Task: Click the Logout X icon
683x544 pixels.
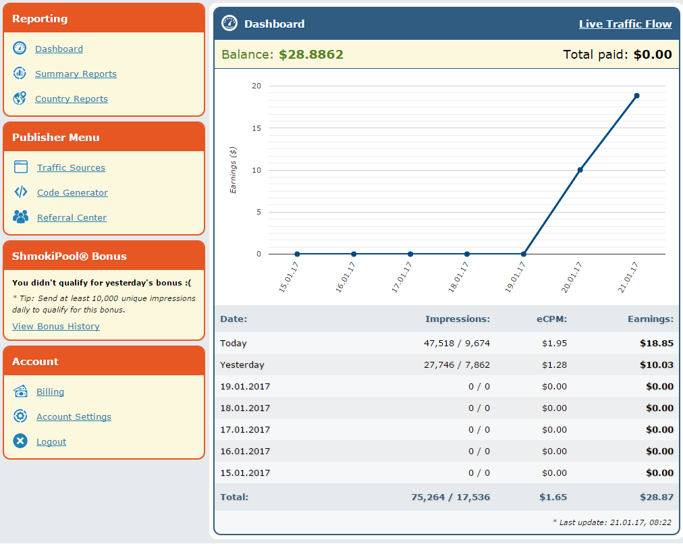Action: coord(20,441)
